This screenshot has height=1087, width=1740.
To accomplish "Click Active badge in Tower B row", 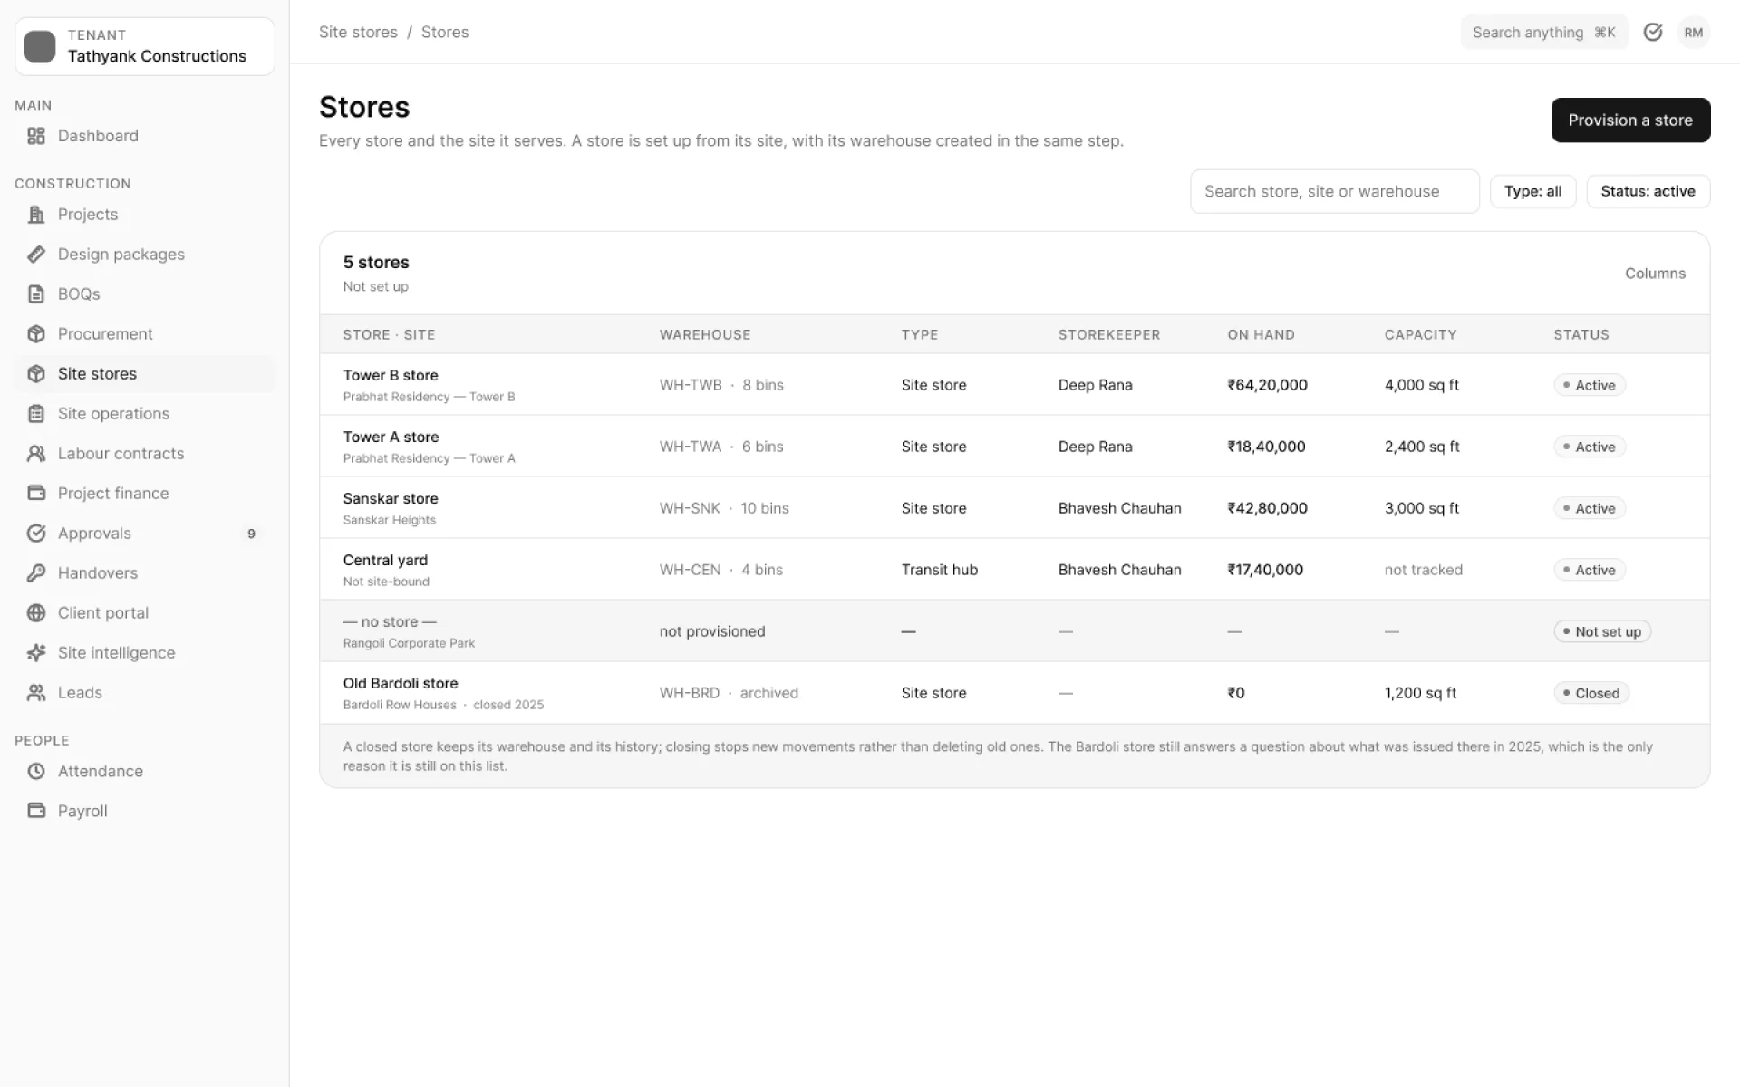I will [x=1590, y=386].
